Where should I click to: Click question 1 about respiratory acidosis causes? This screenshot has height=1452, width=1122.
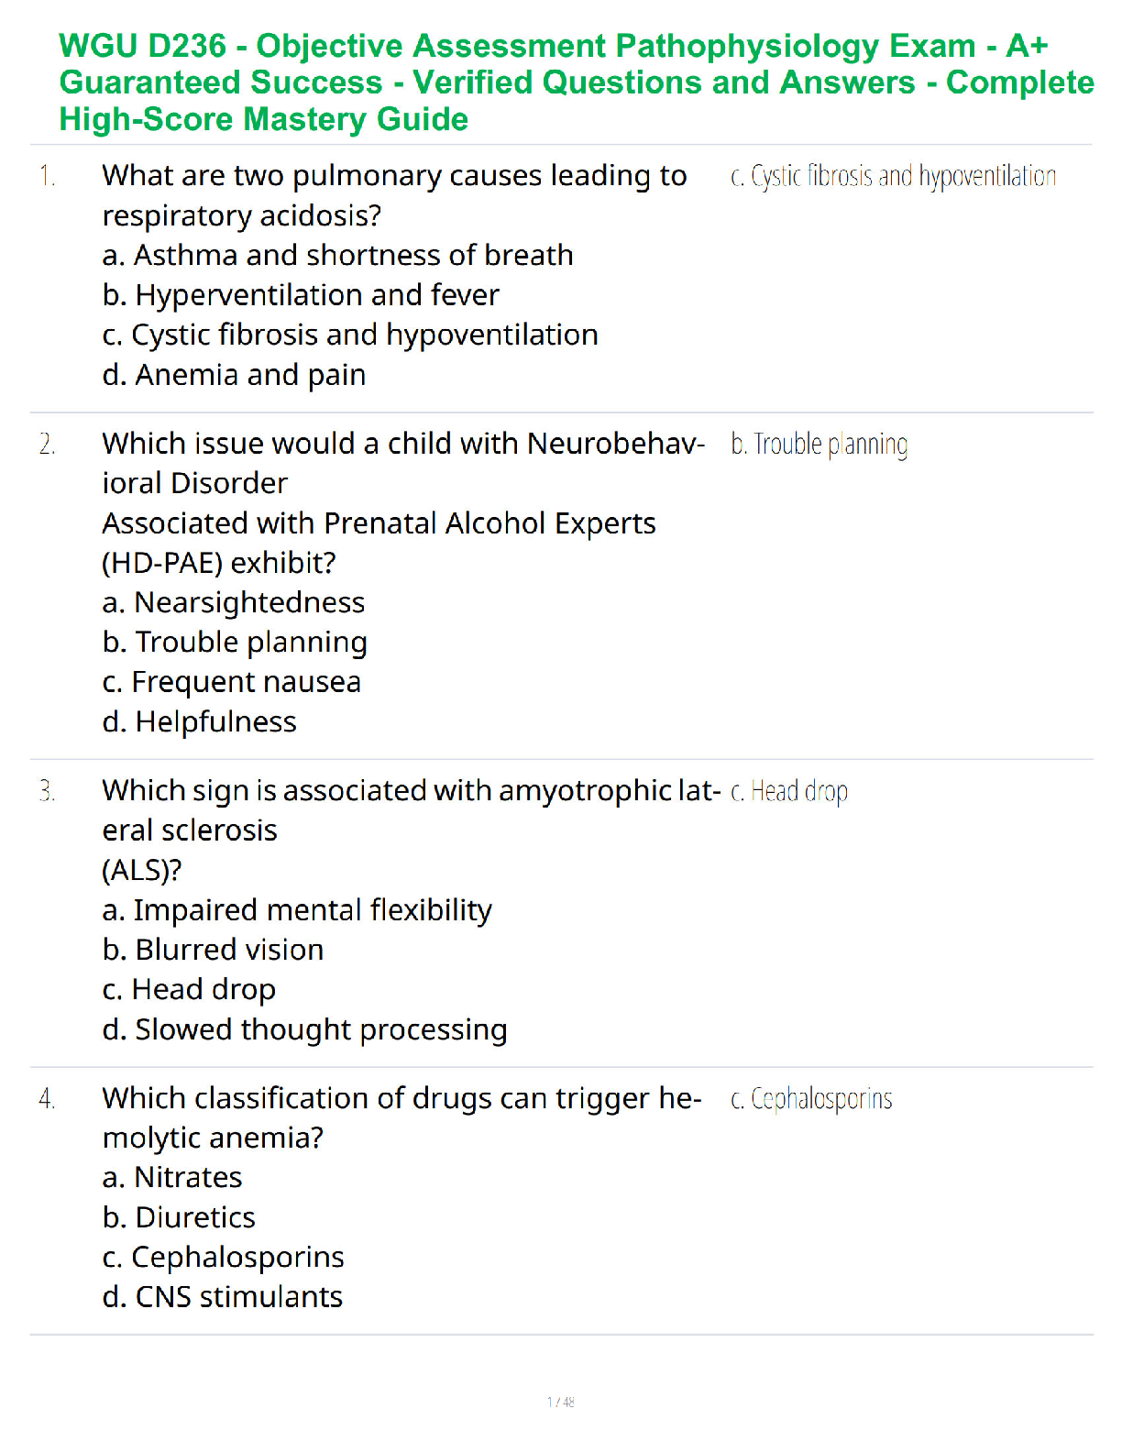pyautogui.click(x=394, y=194)
